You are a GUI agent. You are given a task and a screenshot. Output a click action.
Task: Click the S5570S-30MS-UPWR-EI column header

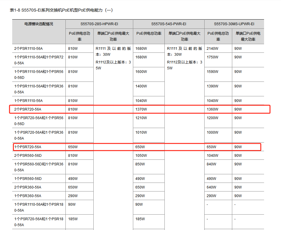point(234,24)
